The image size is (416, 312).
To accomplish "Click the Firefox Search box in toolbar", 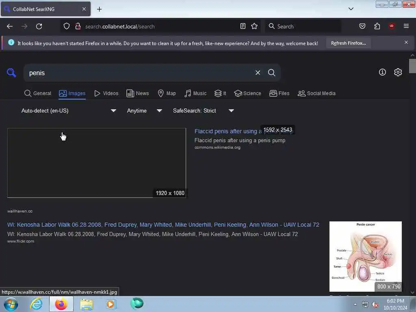I will 303,26.
